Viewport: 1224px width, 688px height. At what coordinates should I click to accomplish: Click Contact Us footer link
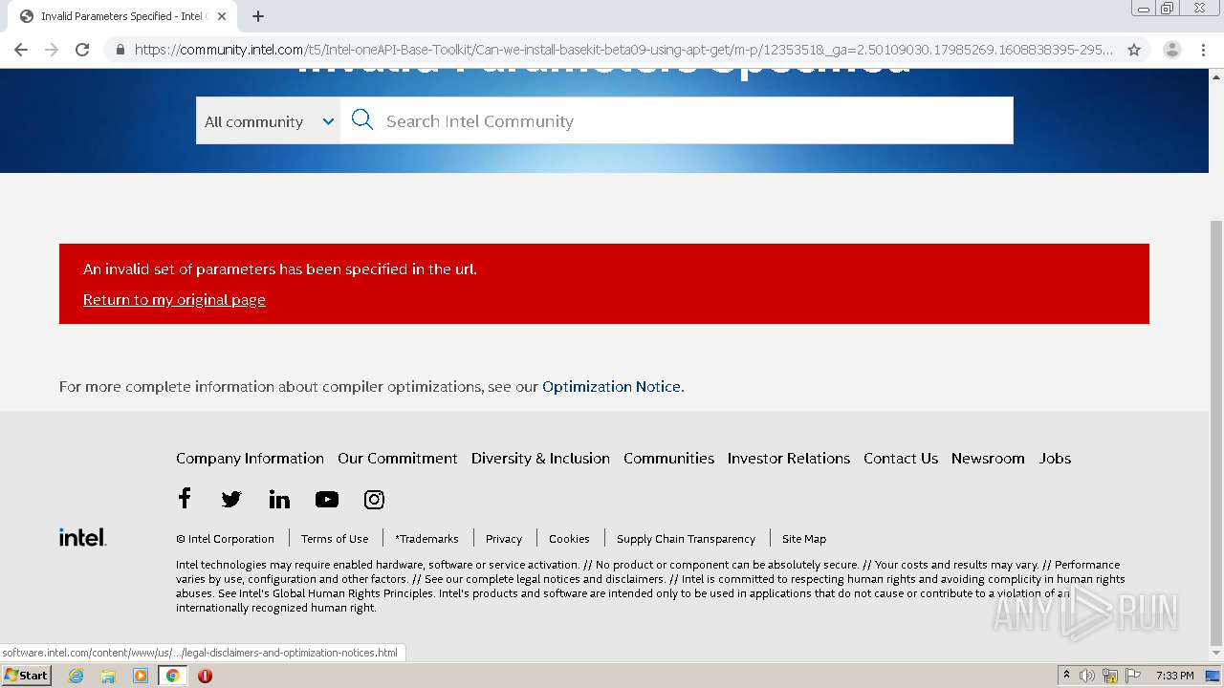(901, 458)
